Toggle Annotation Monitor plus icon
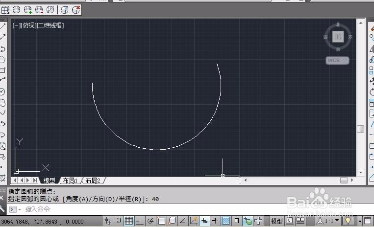The width and height of the screenshot is (374, 227). [x=258, y=221]
